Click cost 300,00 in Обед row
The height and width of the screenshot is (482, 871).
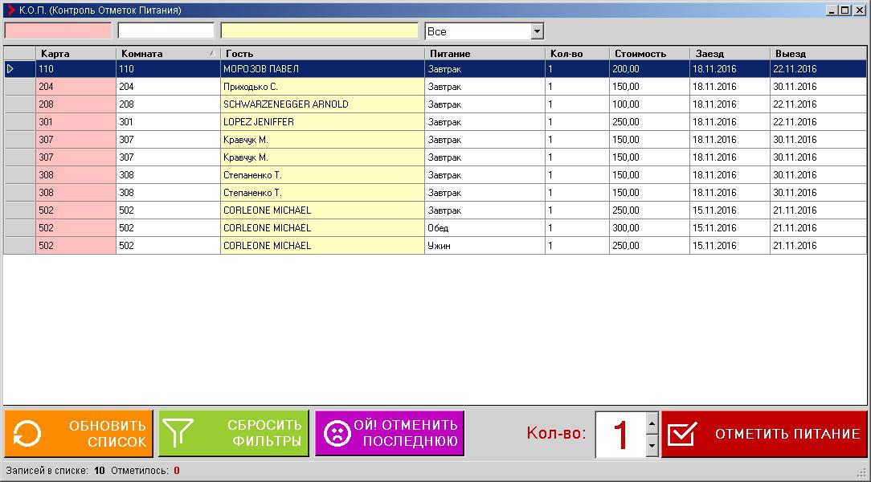[x=649, y=228]
